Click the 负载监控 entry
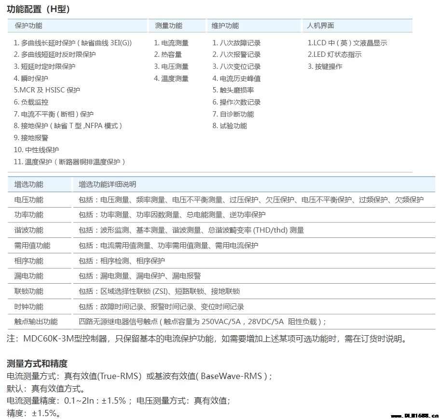Viewport: 439px width, 419px height. 31,102
